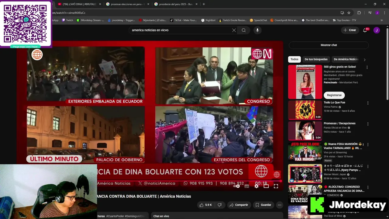
Task: Select 'De América Noticias' filter chip
Action: (346, 59)
